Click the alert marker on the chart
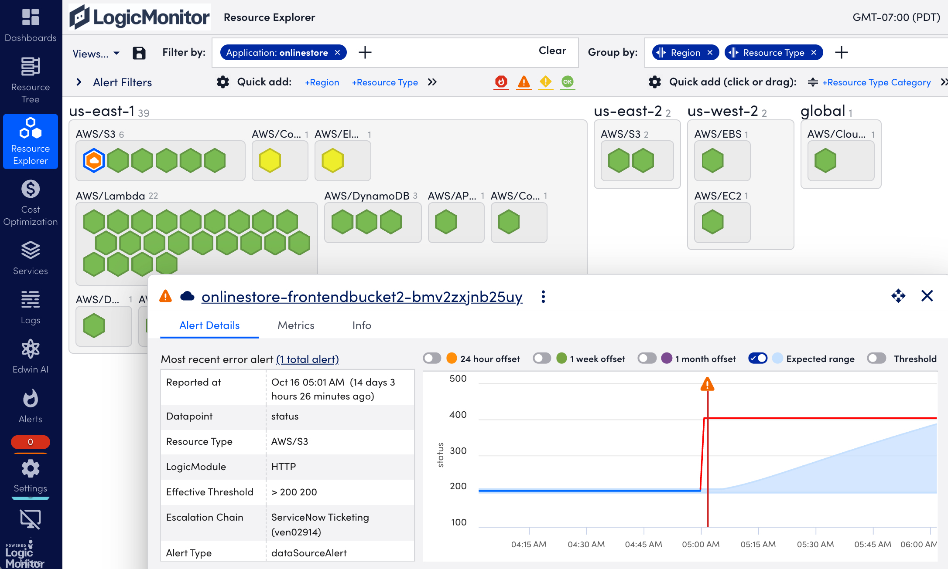 [x=707, y=384]
